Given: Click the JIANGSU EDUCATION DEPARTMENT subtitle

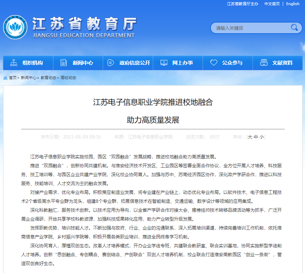Looking at the screenshot, I should click(84, 36).
